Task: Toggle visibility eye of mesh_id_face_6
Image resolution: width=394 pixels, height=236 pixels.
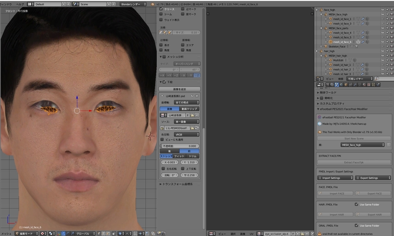Action: point(383,42)
